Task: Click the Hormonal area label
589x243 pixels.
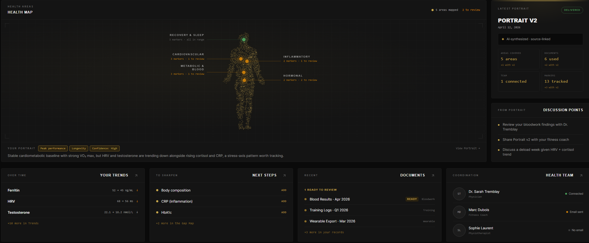Action: pos(293,76)
